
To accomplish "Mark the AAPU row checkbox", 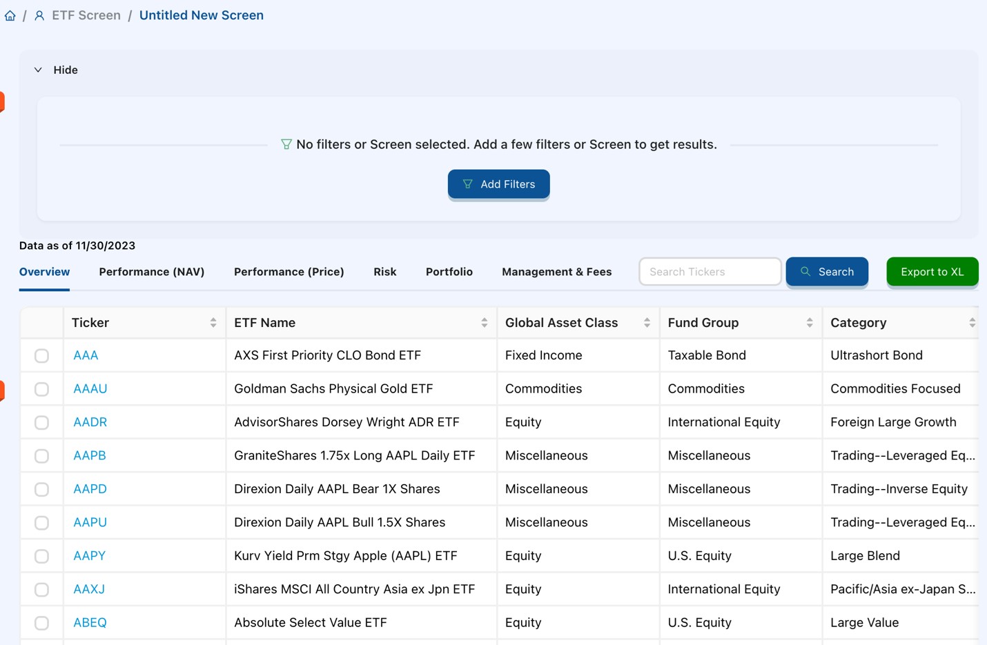I will pyautogui.click(x=41, y=523).
